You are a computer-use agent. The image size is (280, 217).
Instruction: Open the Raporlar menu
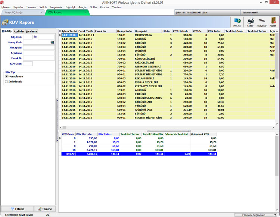point(18,7)
